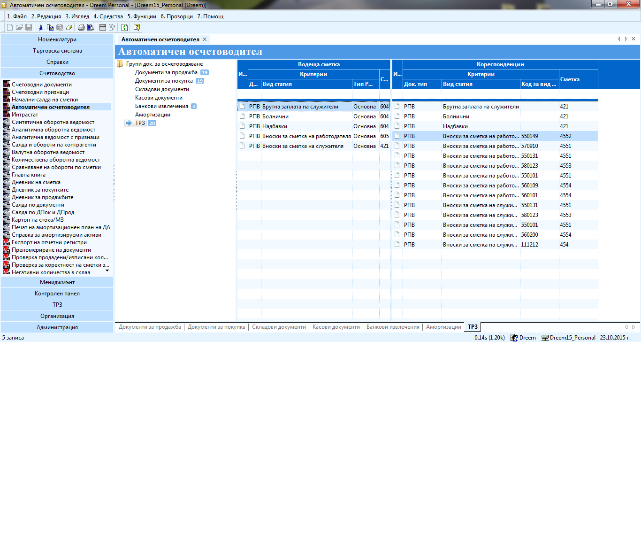641x557 pixels.
Task: Click the Интрастат icon in the sidebar
Action: click(7, 115)
